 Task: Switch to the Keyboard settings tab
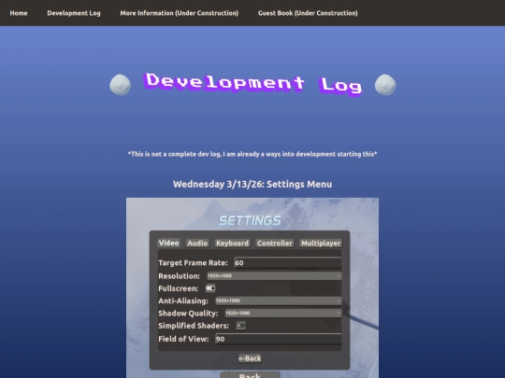tap(232, 243)
